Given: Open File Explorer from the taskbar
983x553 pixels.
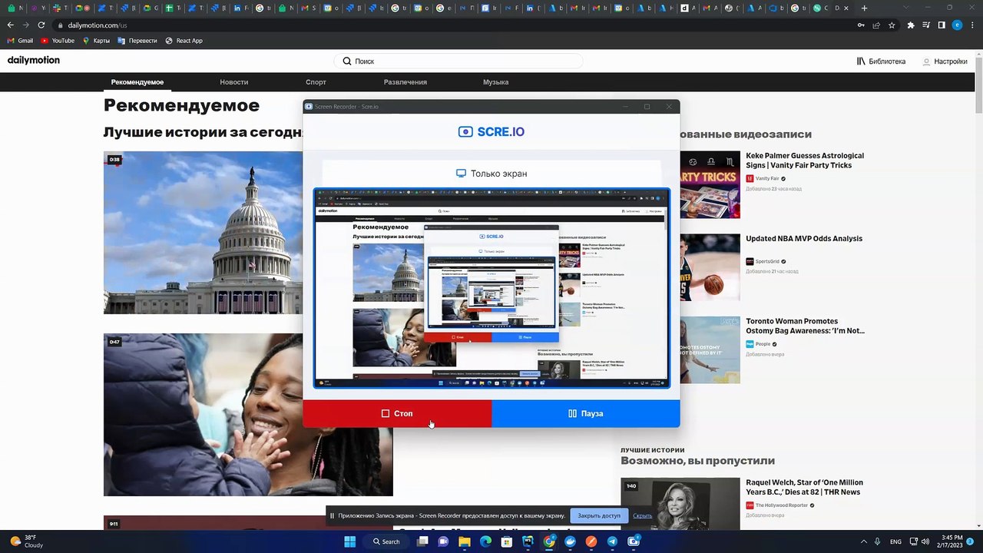Looking at the screenshot, I should [465, 541].
